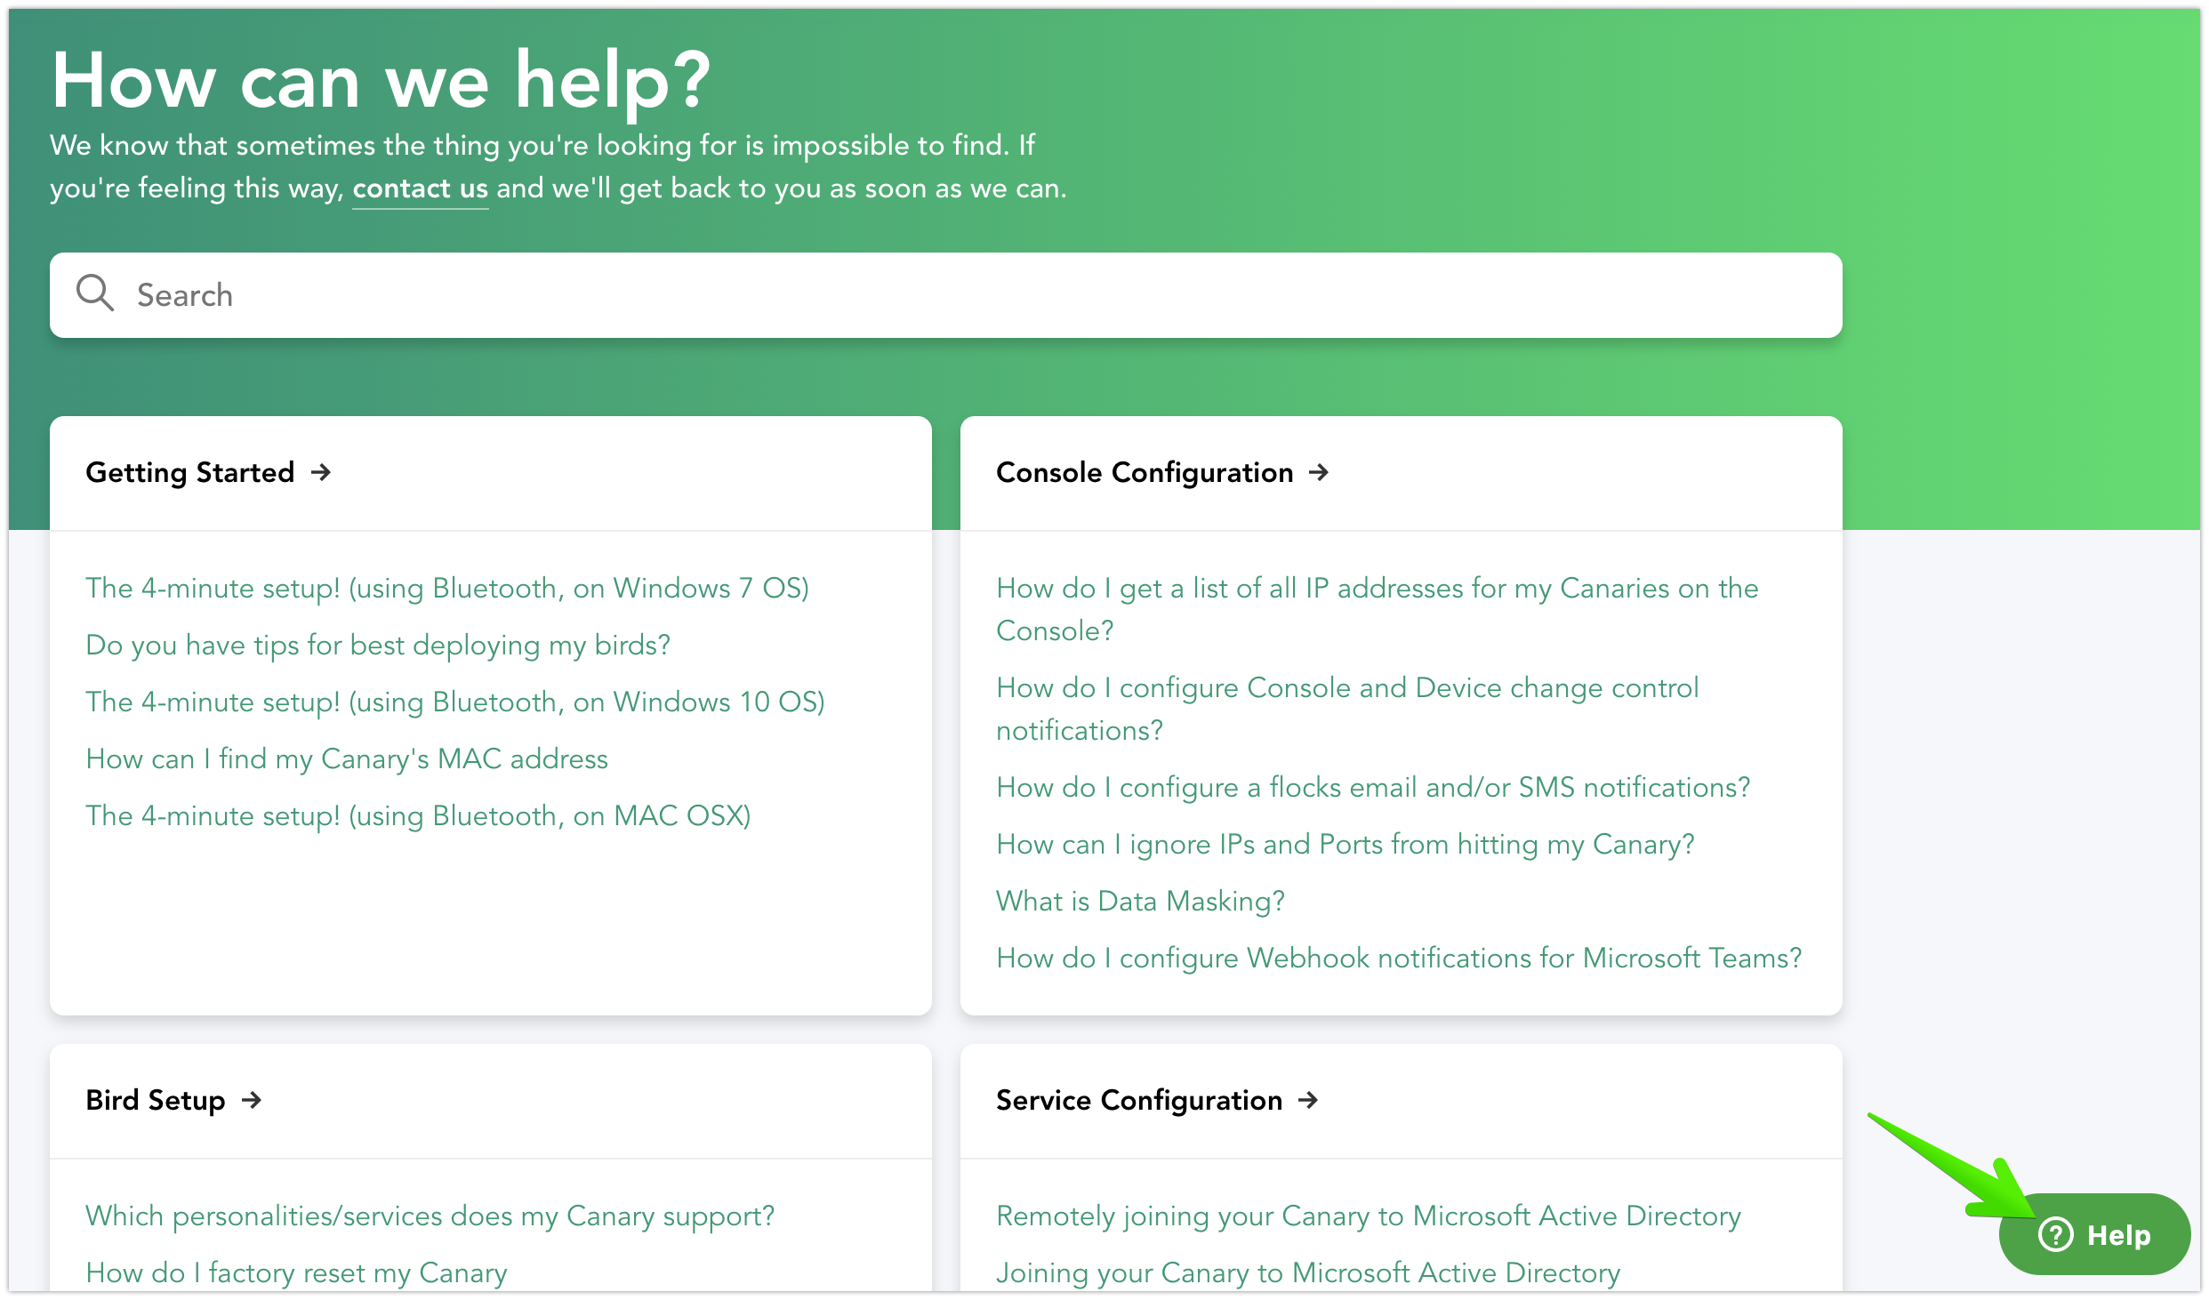Image resolution: width=2209 pixels, height=1300 pixels.
Task: Open the 4-minute setup on Windows 7 article
Action: click(x=447, y=588)
